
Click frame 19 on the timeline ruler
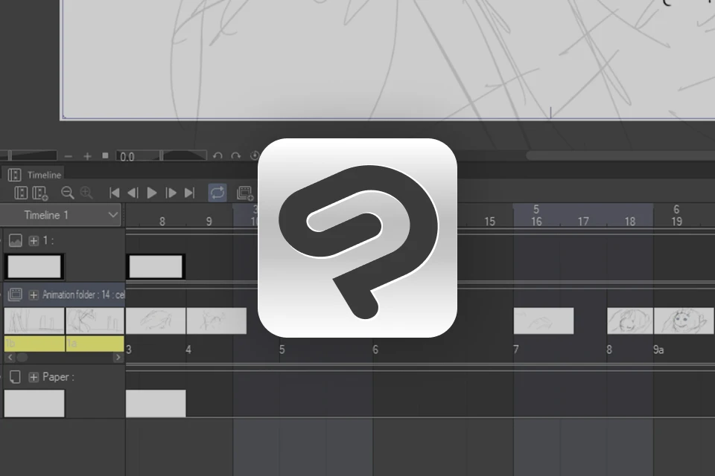pyautogui.click(x=677, y=222)
